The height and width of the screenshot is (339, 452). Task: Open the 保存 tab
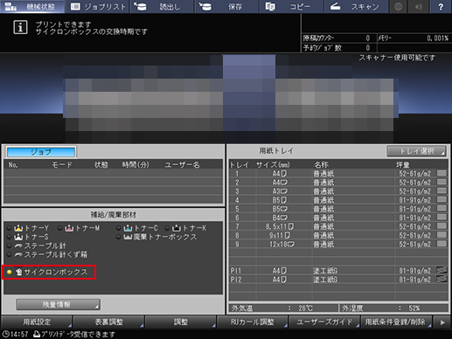(226, 6)
